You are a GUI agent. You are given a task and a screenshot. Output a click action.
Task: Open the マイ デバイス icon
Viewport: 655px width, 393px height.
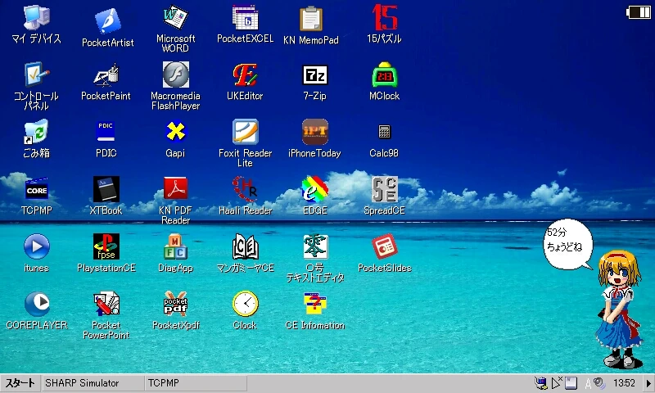click(x=37, y=19)
